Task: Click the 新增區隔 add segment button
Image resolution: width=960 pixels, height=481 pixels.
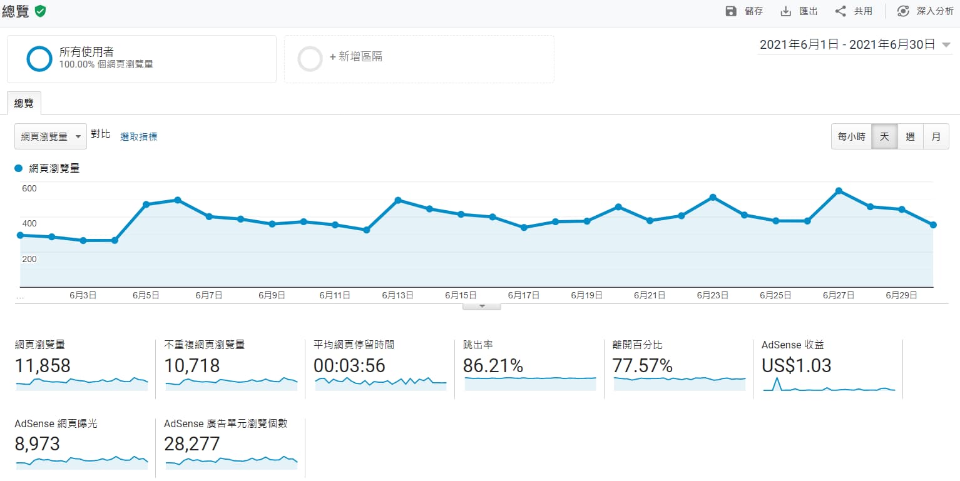Action: tap(355, 57)
